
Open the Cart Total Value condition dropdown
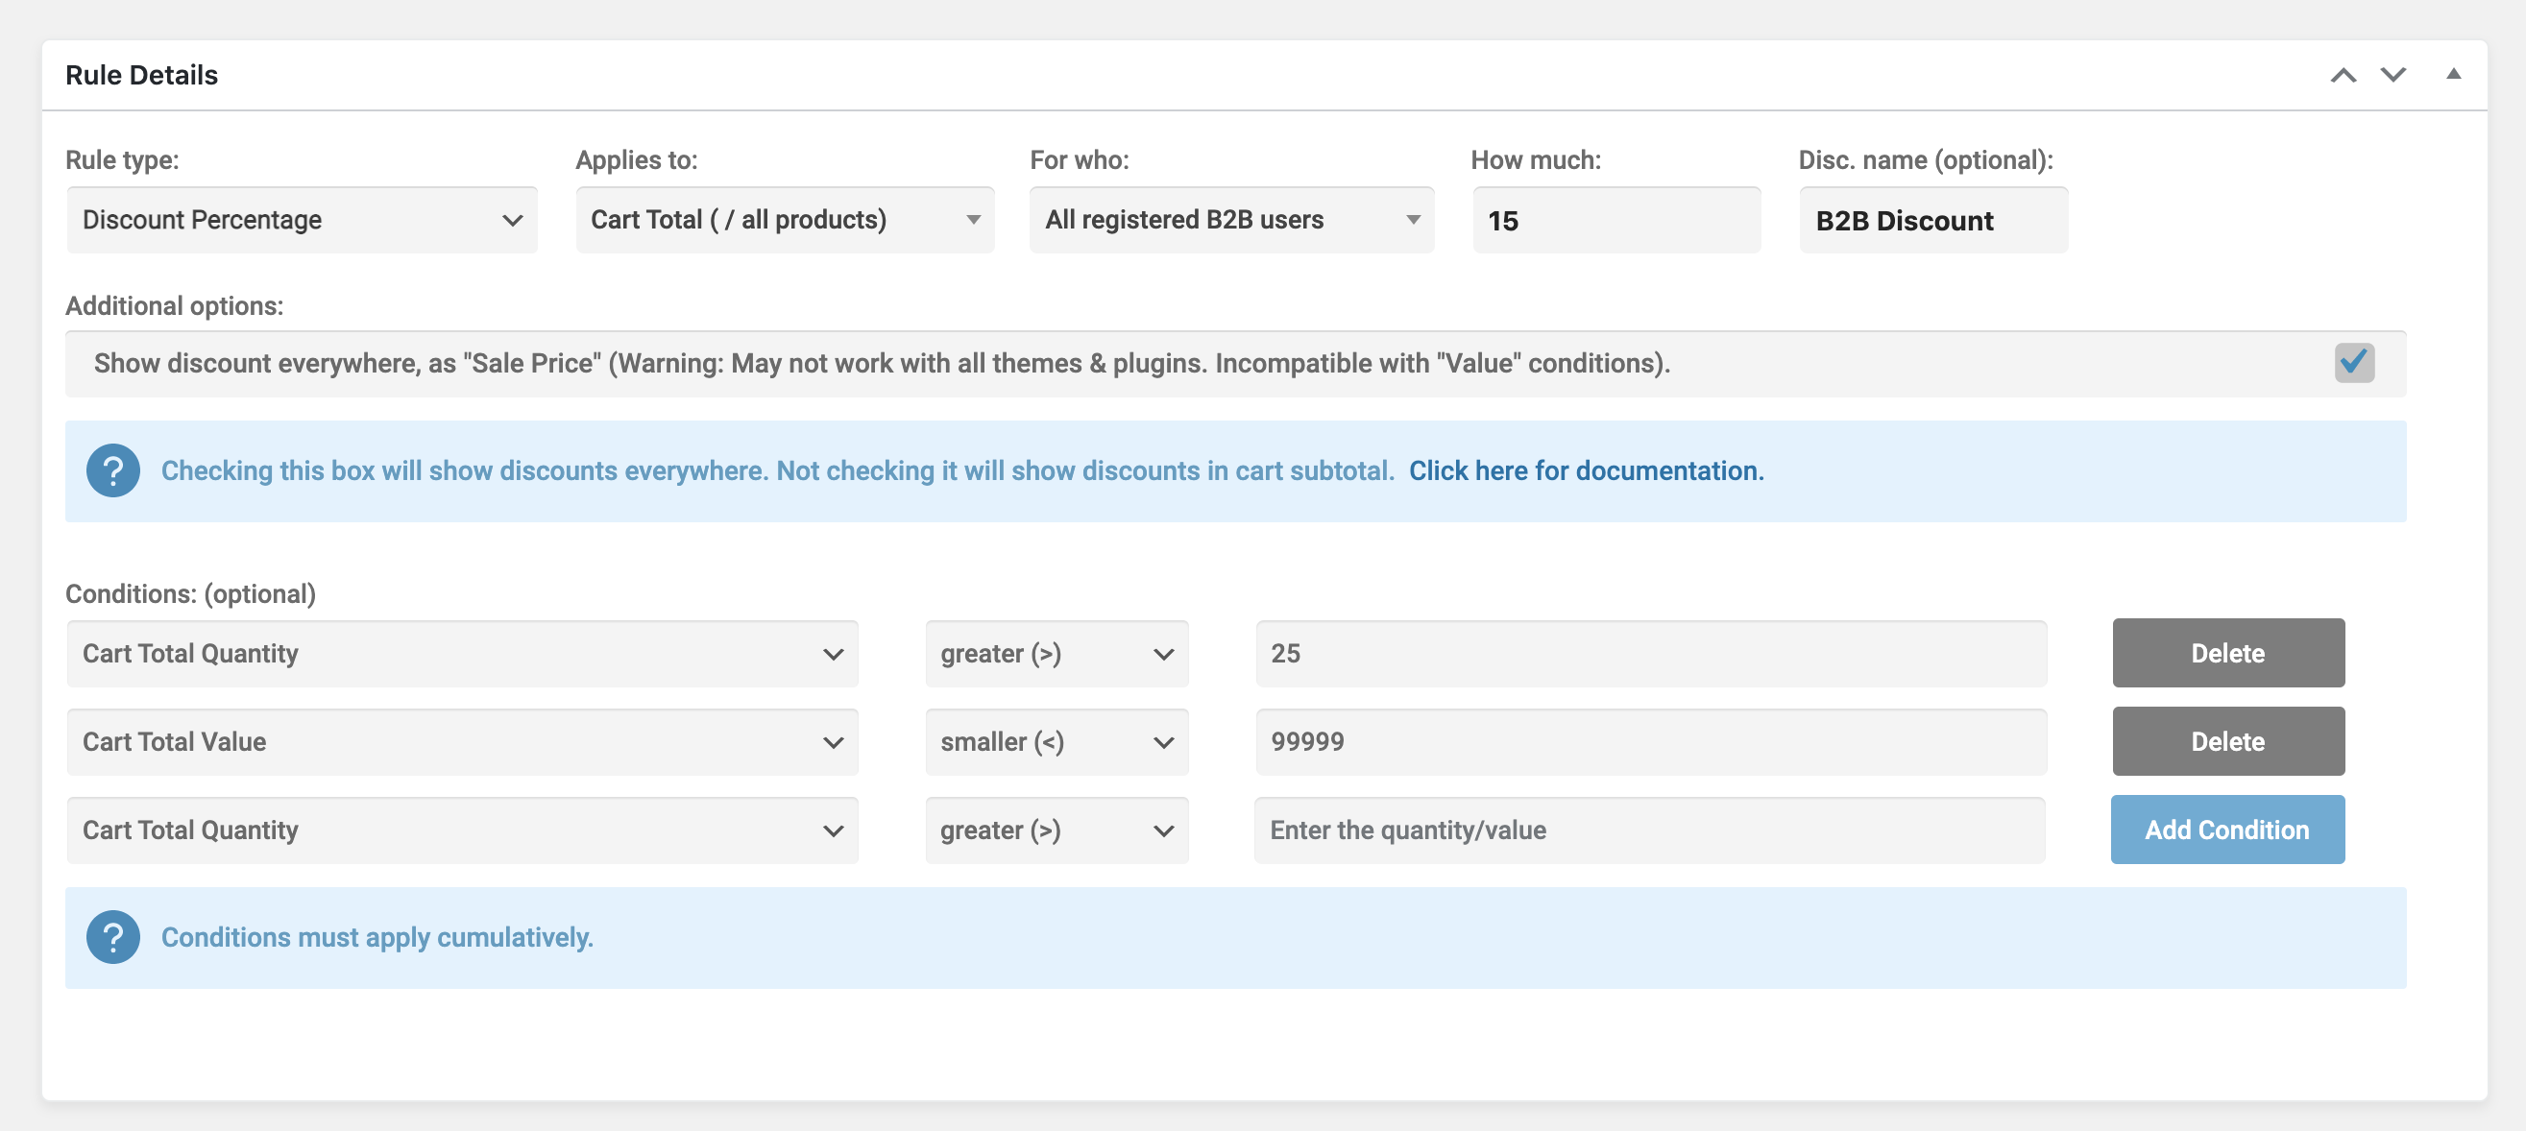tap(461, 742)
